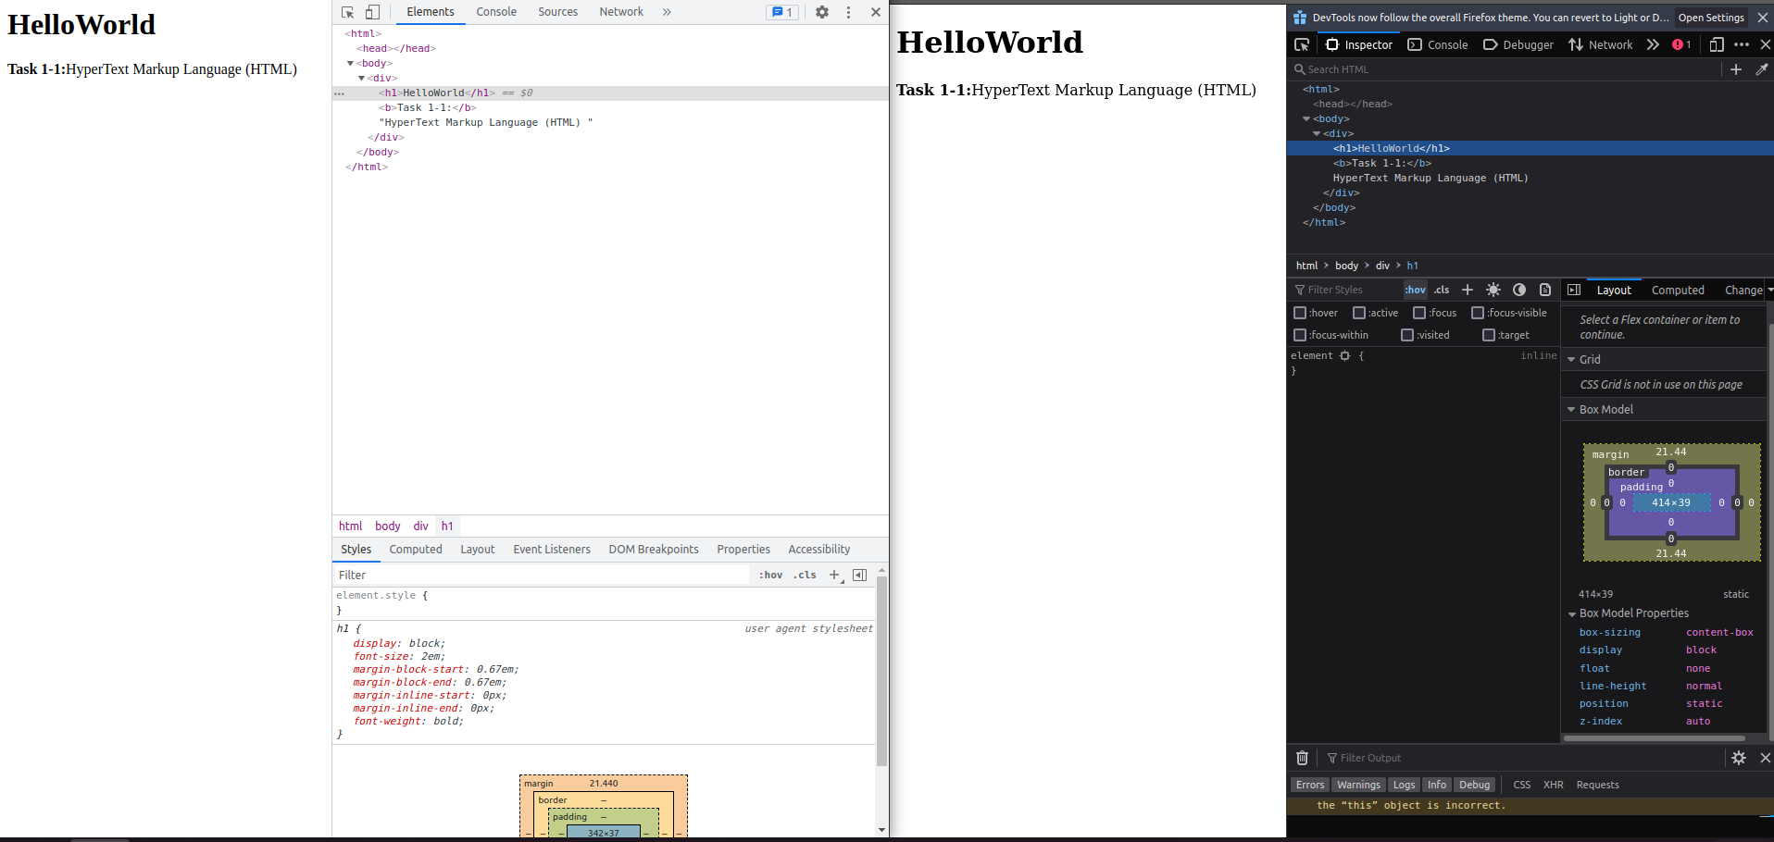
Task: Switch to Sources tab in Chrome DevTools
Action: click(557, 12)
